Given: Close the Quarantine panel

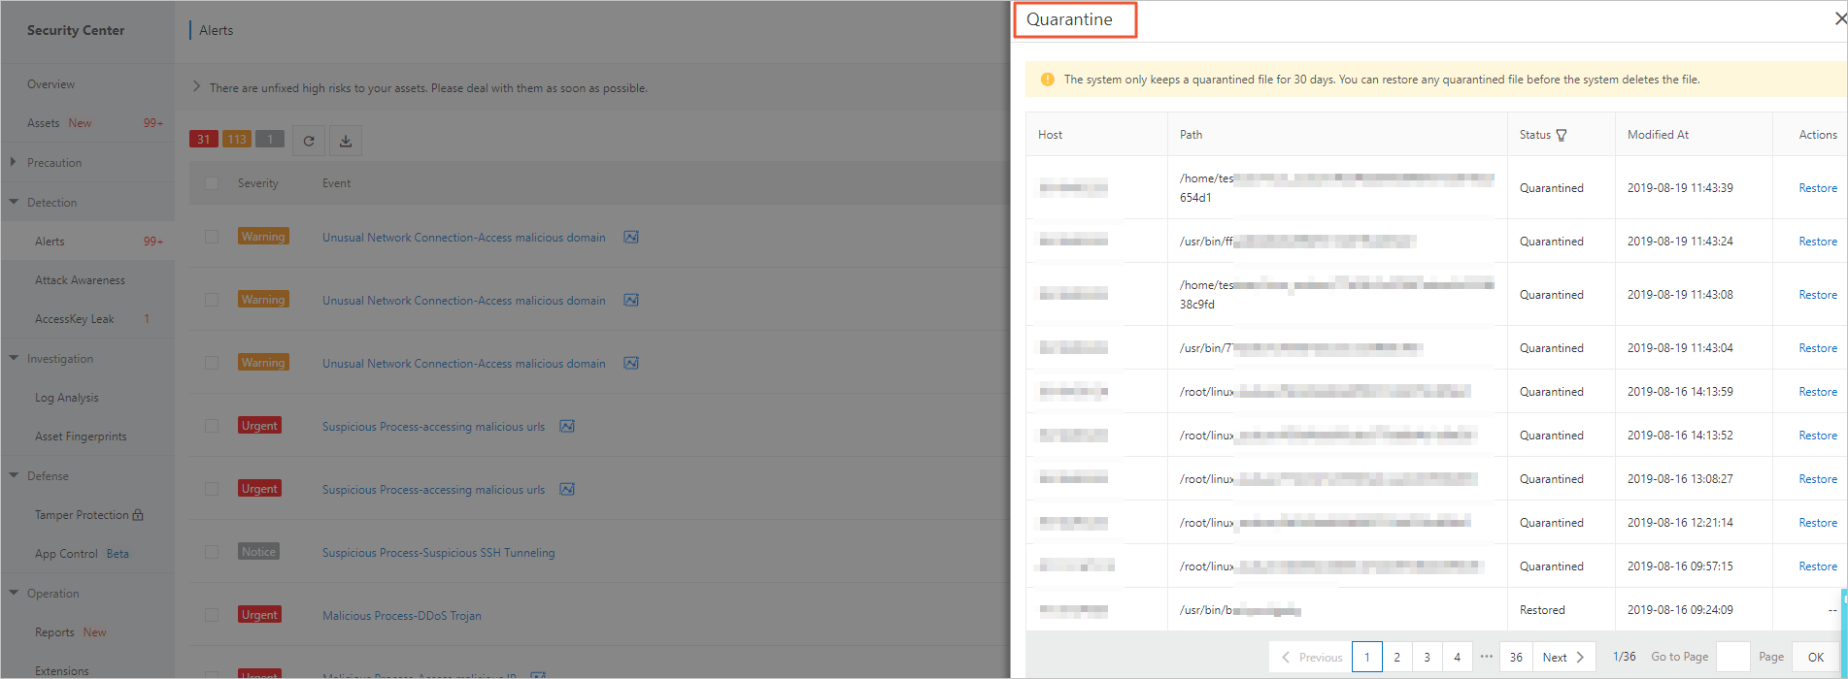Looking at the screenshot, I should 1839,19.
